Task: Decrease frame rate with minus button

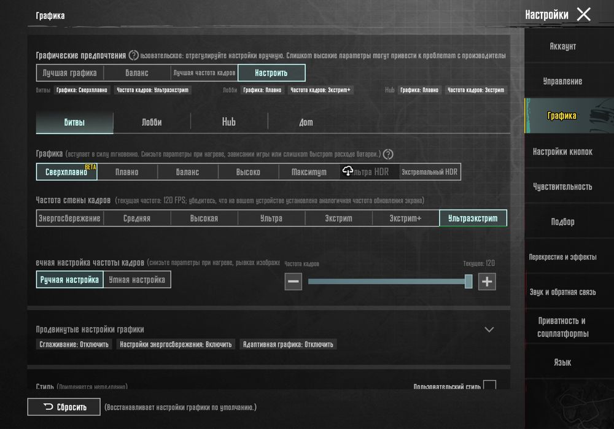Action: [x=293, y=282]
